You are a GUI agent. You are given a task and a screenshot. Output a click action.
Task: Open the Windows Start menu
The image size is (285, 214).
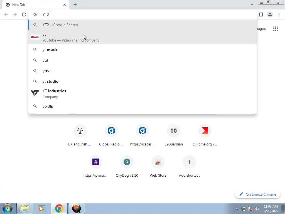(7, 208)
